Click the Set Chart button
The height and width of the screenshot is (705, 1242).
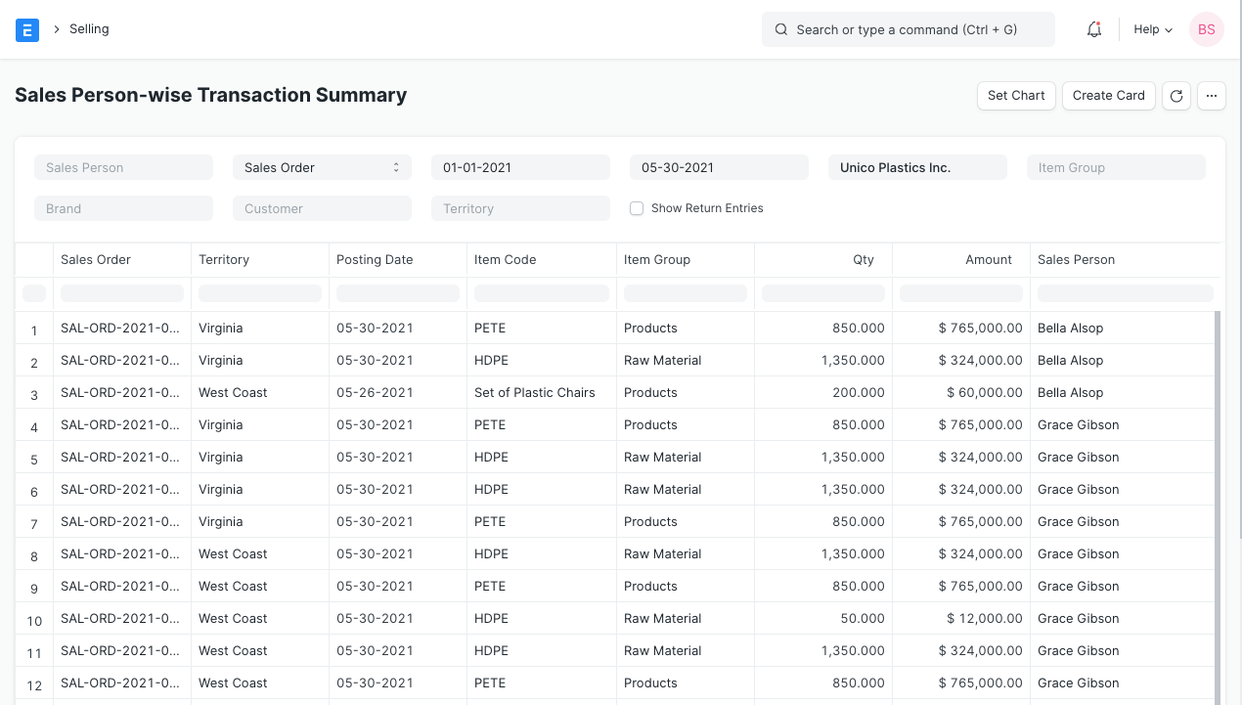(x=1015, y=95)
